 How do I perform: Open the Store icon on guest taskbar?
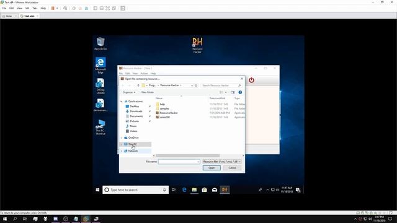pyautogui.click(x=204, y=190)
